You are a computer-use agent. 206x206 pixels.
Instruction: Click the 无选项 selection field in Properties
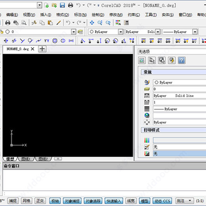coord(172,51)
